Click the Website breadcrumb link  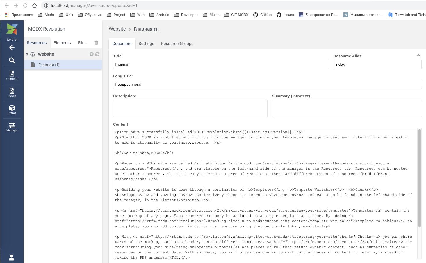117,29
